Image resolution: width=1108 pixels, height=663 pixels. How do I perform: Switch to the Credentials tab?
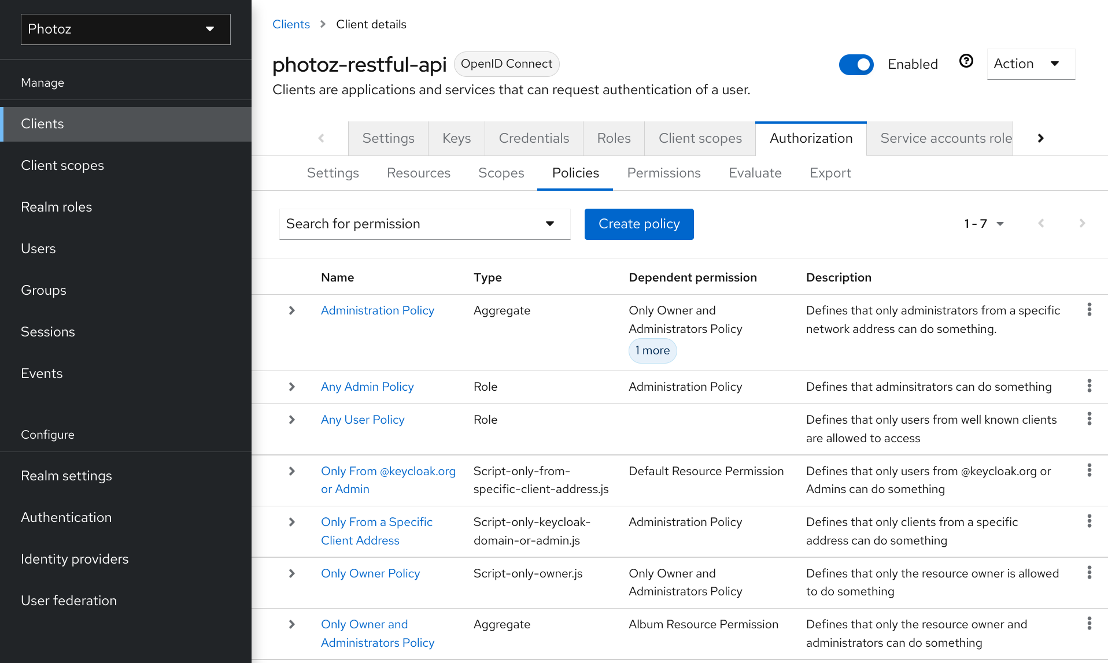point(533,138)
